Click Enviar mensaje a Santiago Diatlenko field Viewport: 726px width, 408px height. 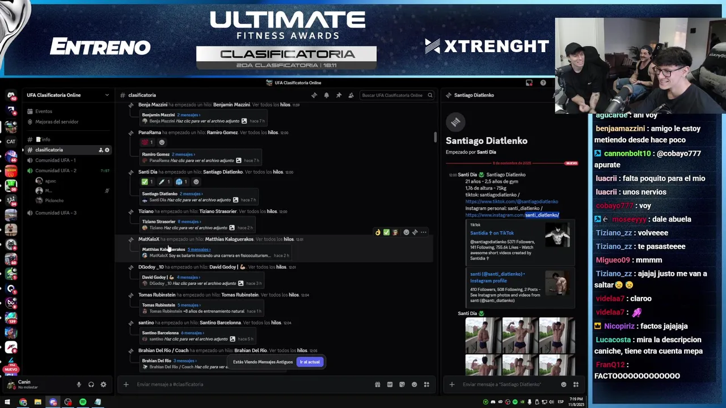[509, 385]
